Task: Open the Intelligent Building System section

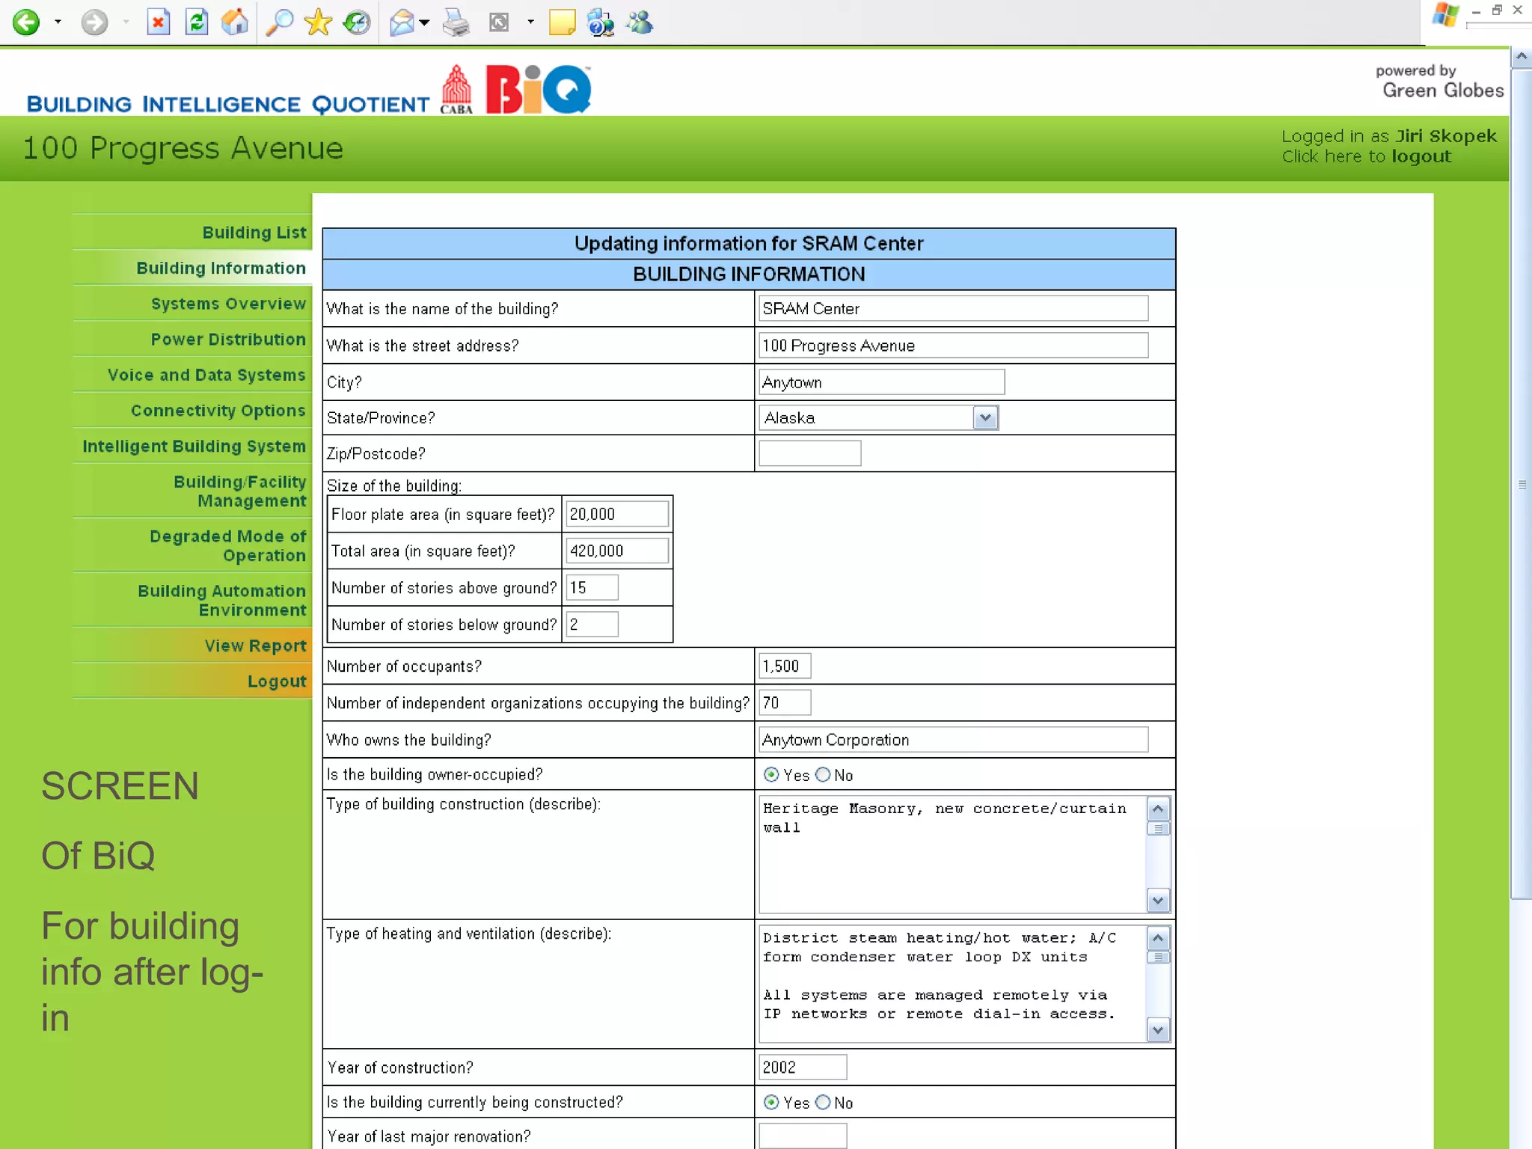Action: coord(194,447)
